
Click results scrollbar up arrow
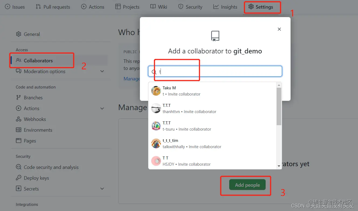pyautogui.click(x=279, y=85)
